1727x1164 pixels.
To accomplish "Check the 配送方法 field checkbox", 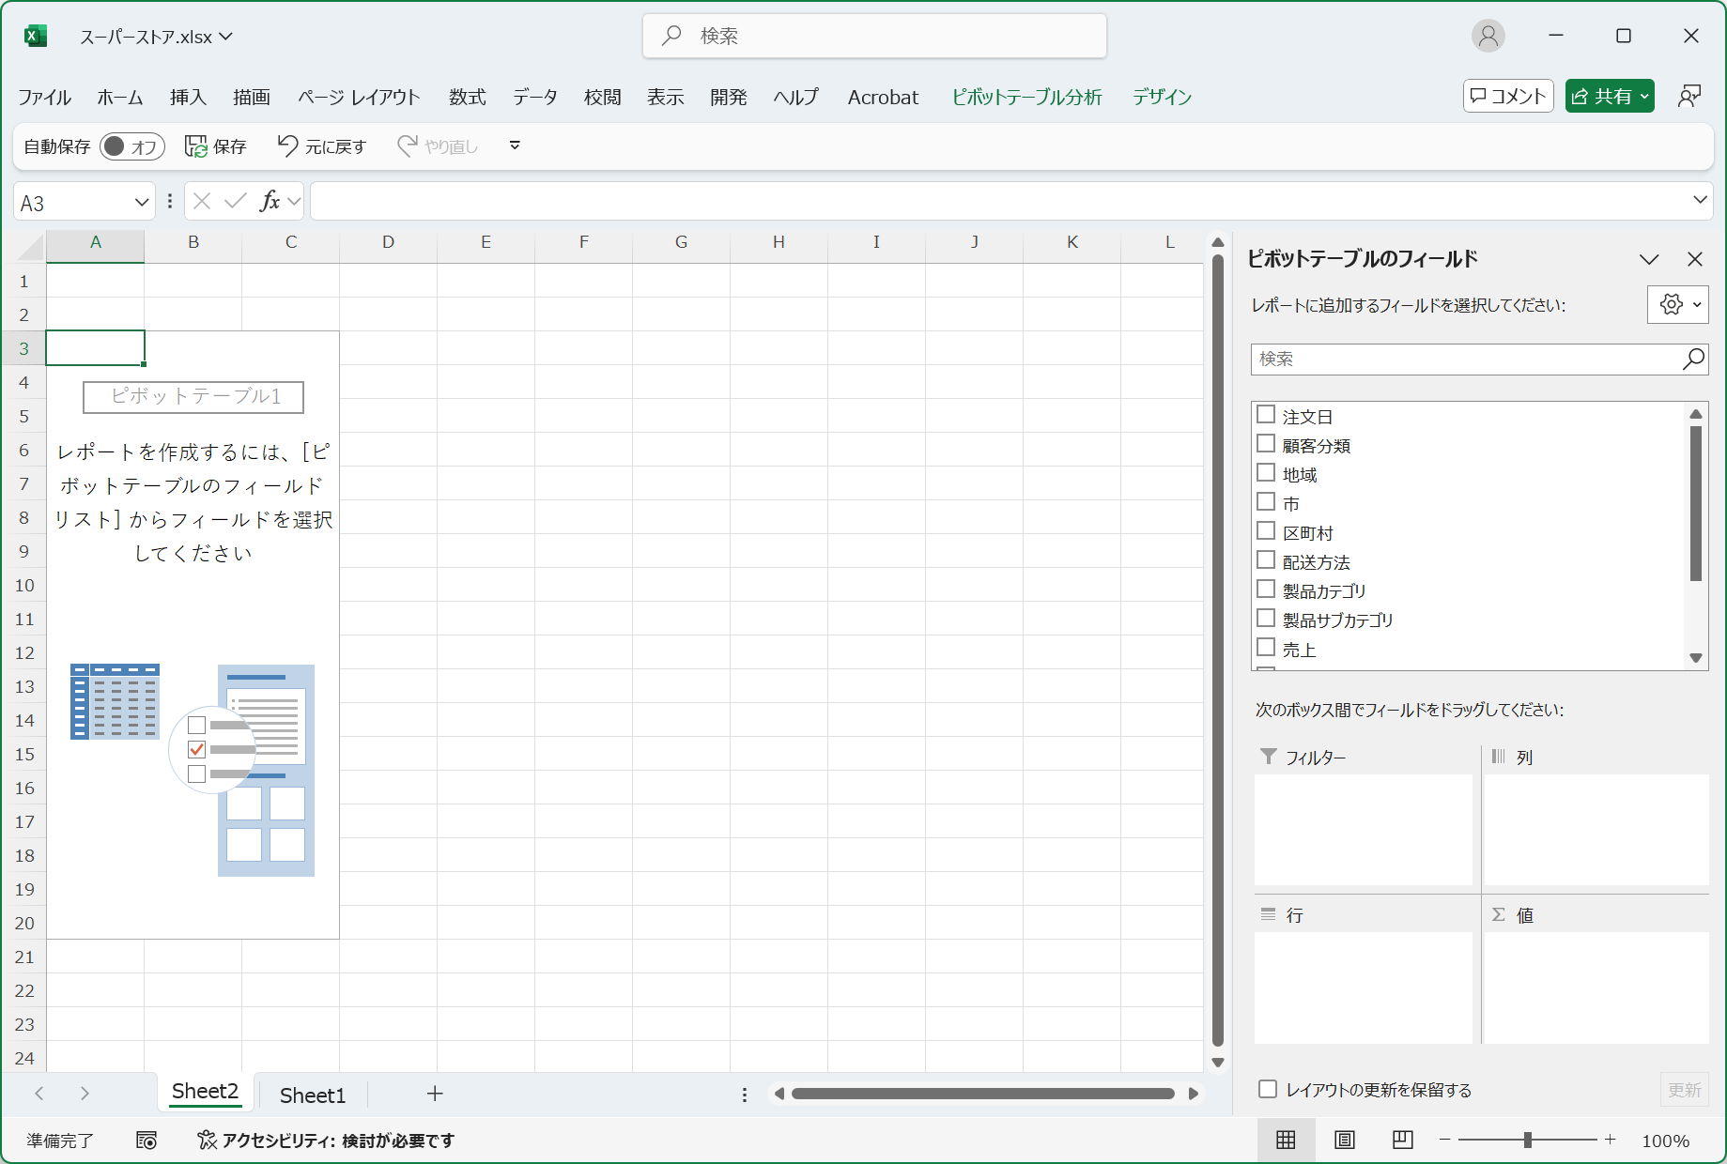I will [x=1266, y=559].
